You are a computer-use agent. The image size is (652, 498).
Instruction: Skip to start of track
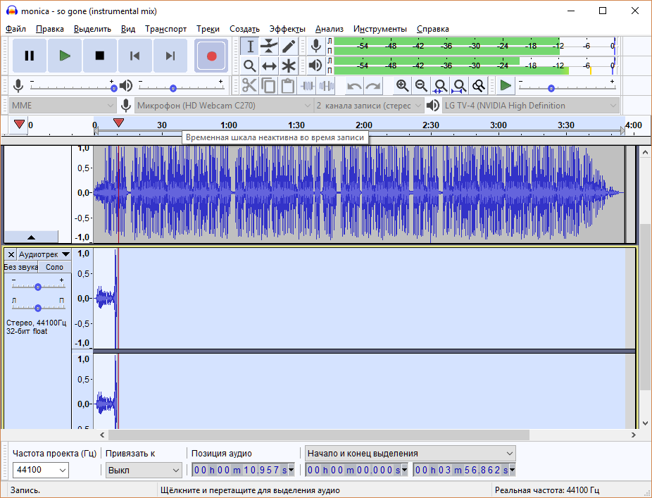click(134, 56)
